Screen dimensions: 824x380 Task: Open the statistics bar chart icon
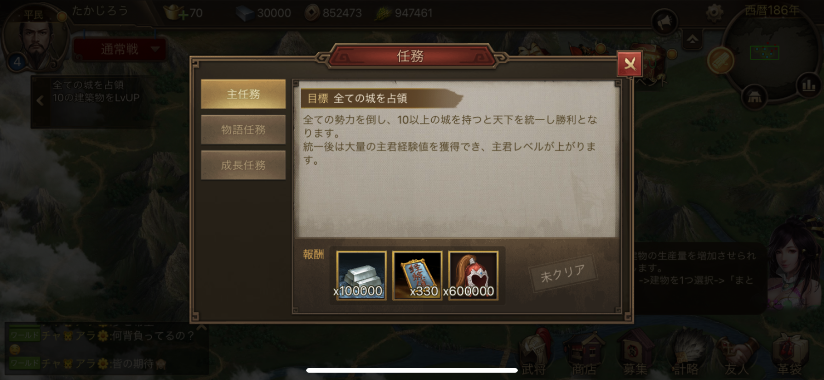point(808,84)
